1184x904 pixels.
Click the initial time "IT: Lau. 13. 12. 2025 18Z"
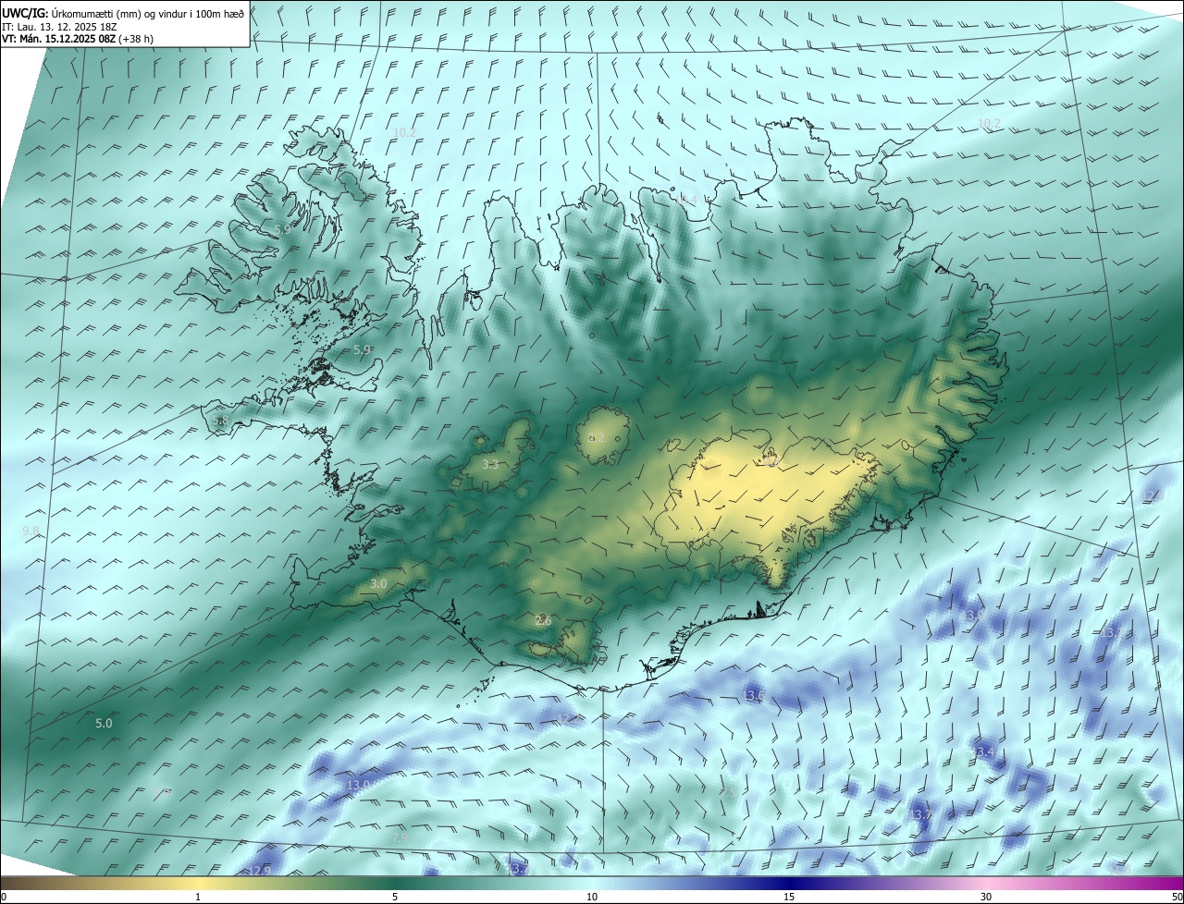tap(58, 27)
